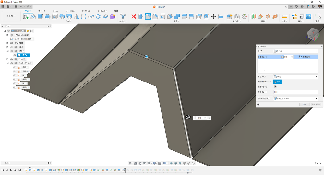Viewport: 324px width, 175px height.
Task: Open the コーナーのタイプ dropdown
Action: (295, 98)
